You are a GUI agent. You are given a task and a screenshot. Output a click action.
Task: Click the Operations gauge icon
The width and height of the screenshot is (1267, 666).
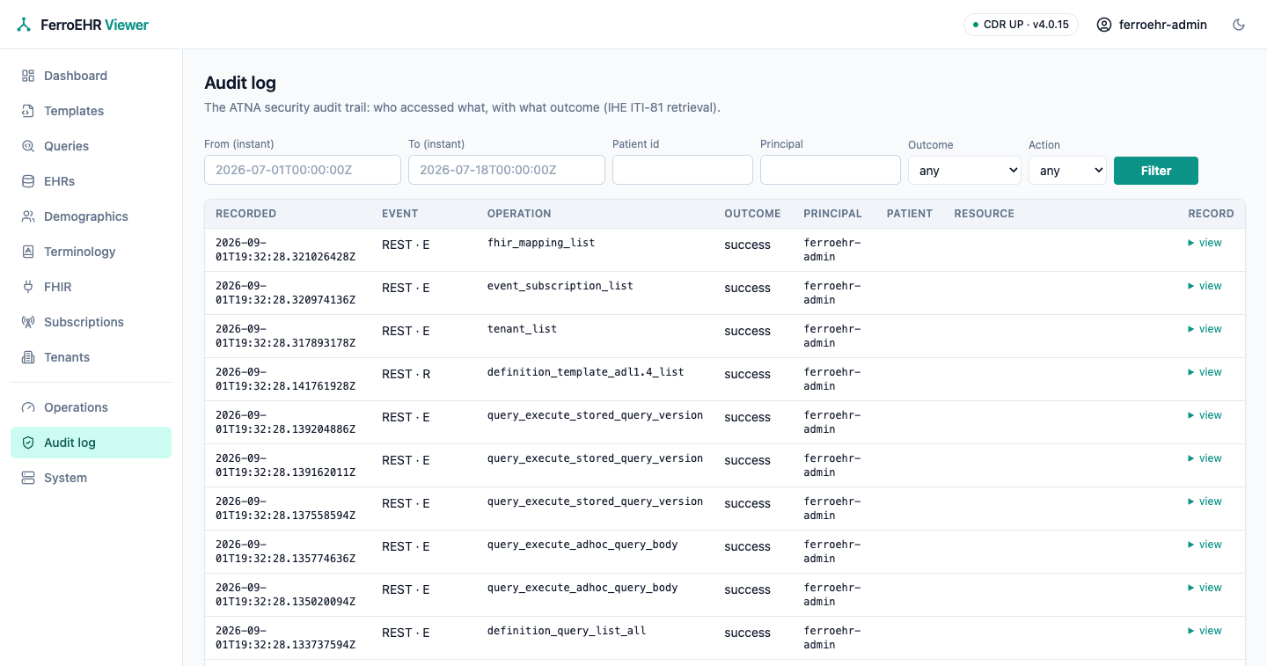[x=28, y=407]
